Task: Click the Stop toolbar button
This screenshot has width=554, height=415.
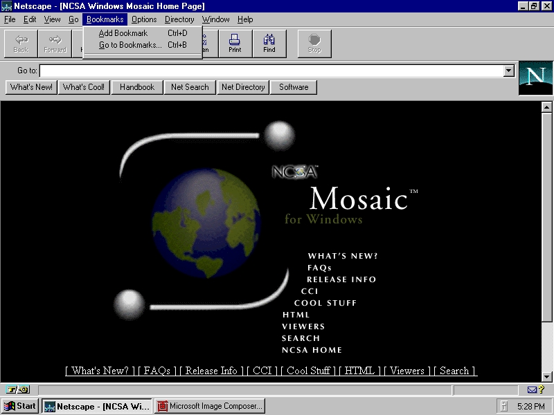Action: pos(314,44)
